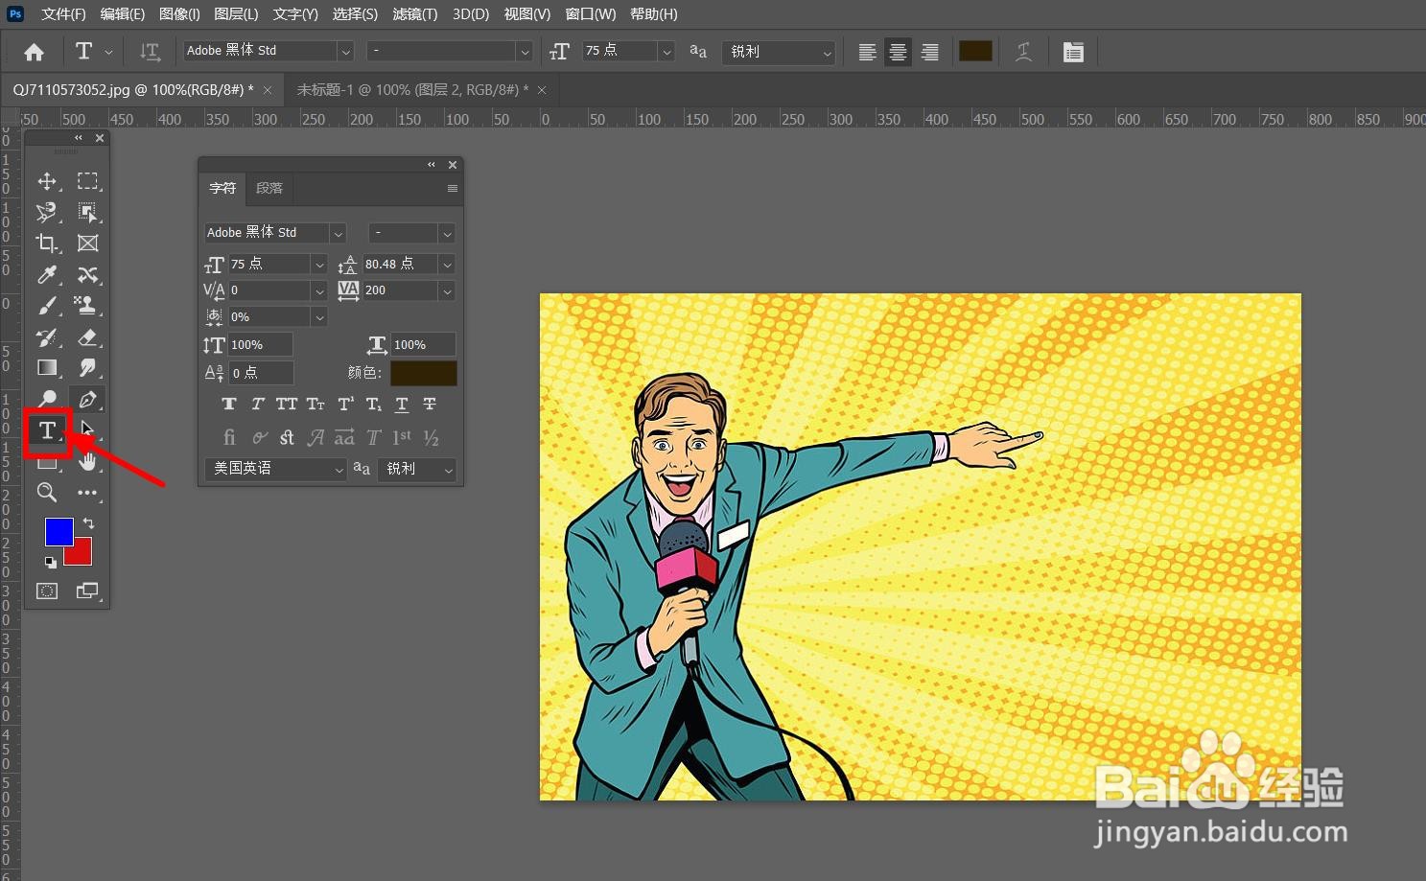This screenshot has width=1426, height=881.
Task: Select the Horizontal Type tool
Action: (47, 430)
